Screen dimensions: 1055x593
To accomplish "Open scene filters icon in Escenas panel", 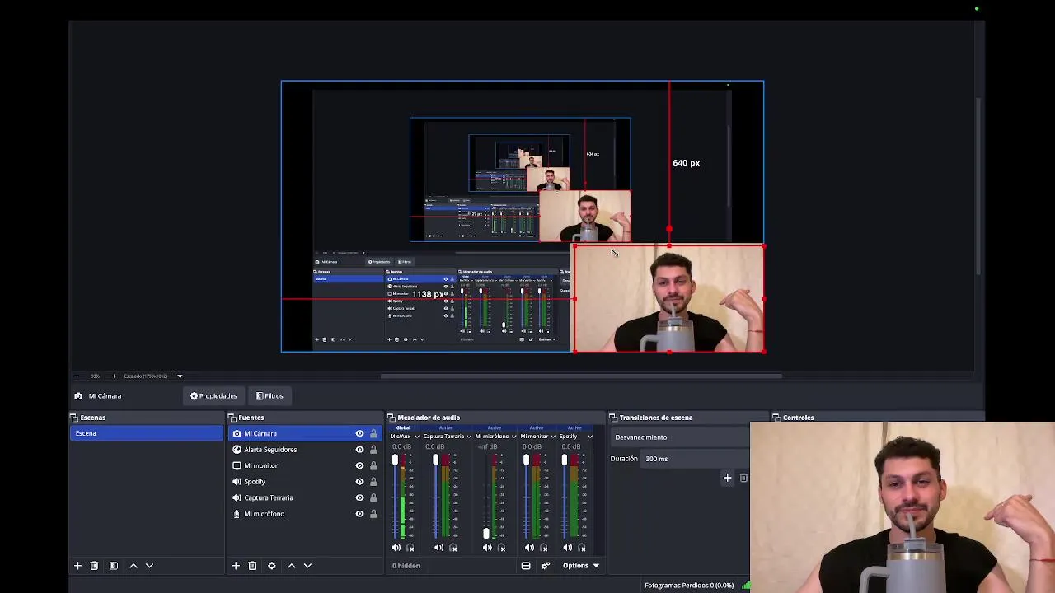I will click(114, 566).
